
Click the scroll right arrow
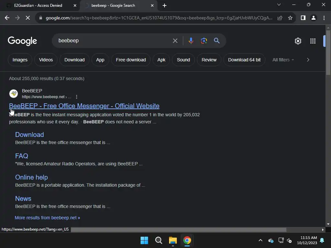(323, 230)
